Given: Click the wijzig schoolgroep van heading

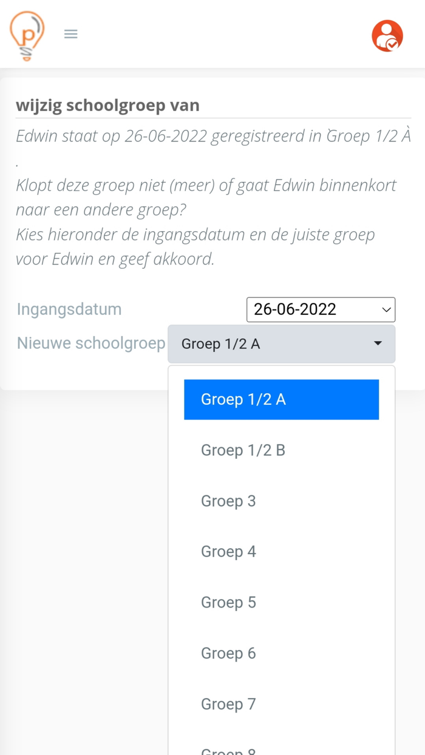Looking at the screenshot, I should click(x=108, y=105).
